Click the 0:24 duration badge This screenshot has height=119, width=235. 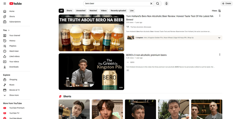(x=121, y=87)
